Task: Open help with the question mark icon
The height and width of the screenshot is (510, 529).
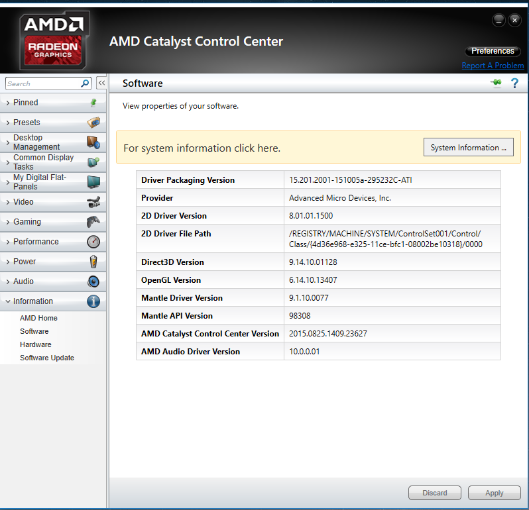Action: 514,83
